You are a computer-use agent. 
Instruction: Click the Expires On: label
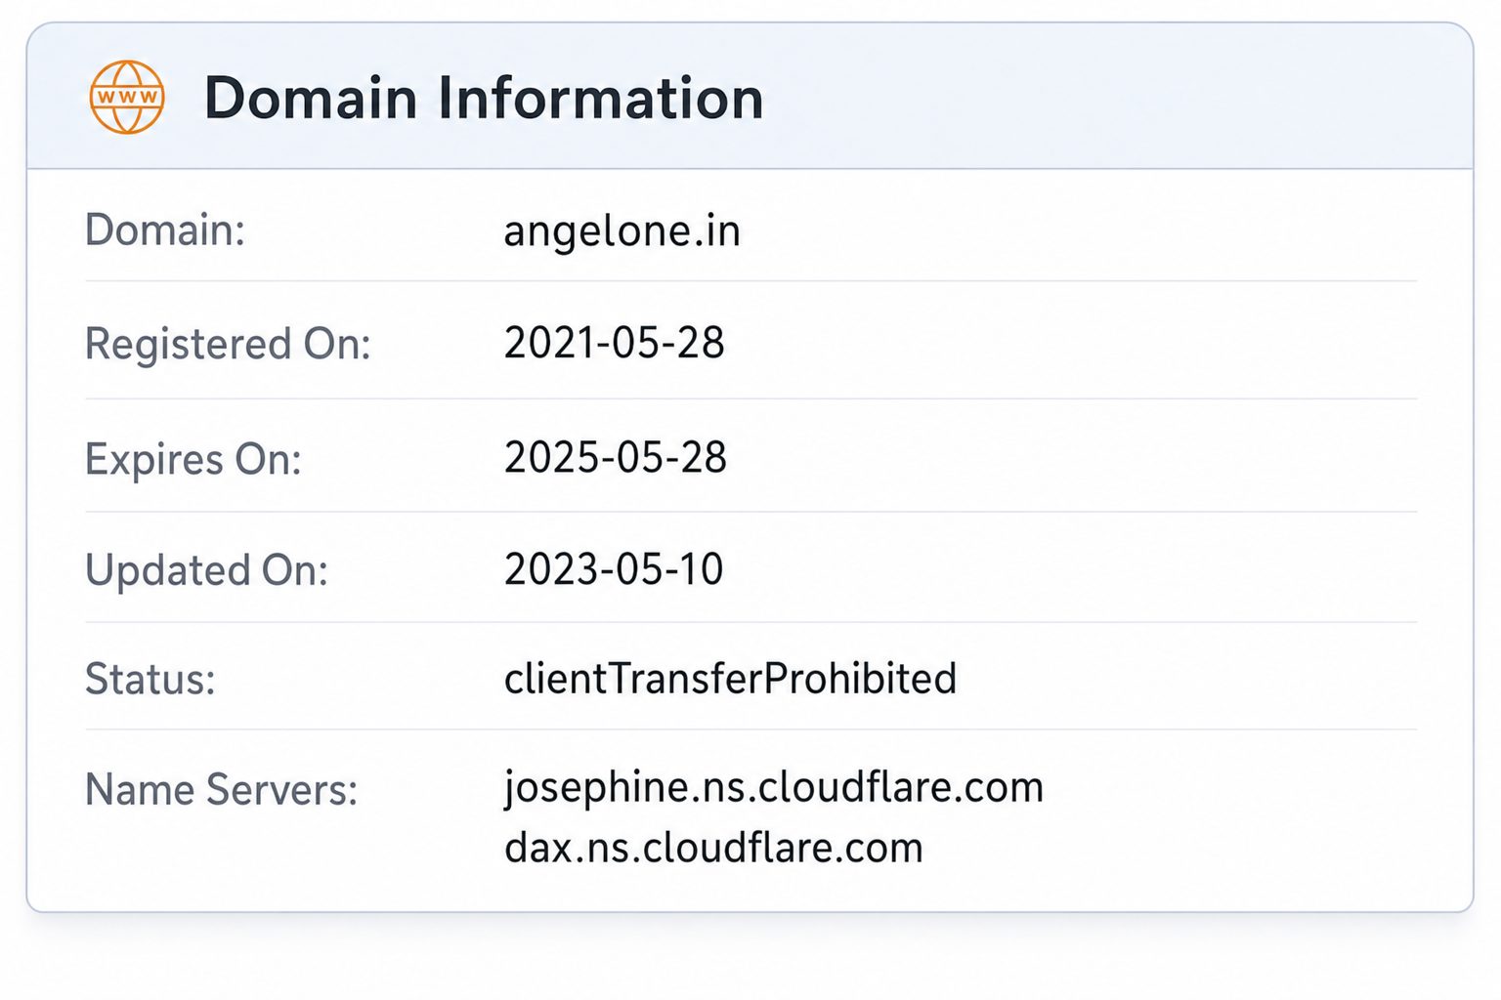pyautogui.click(x=193, y=459)
